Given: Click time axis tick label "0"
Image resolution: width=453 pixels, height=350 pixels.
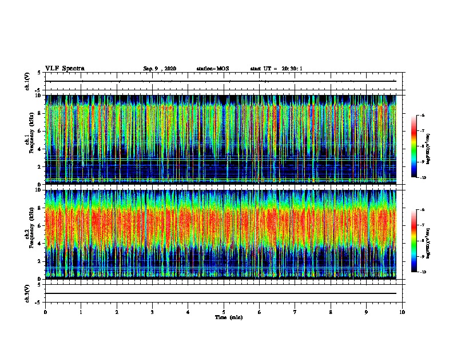Looking at the screenshot, I should pos(45,312).
